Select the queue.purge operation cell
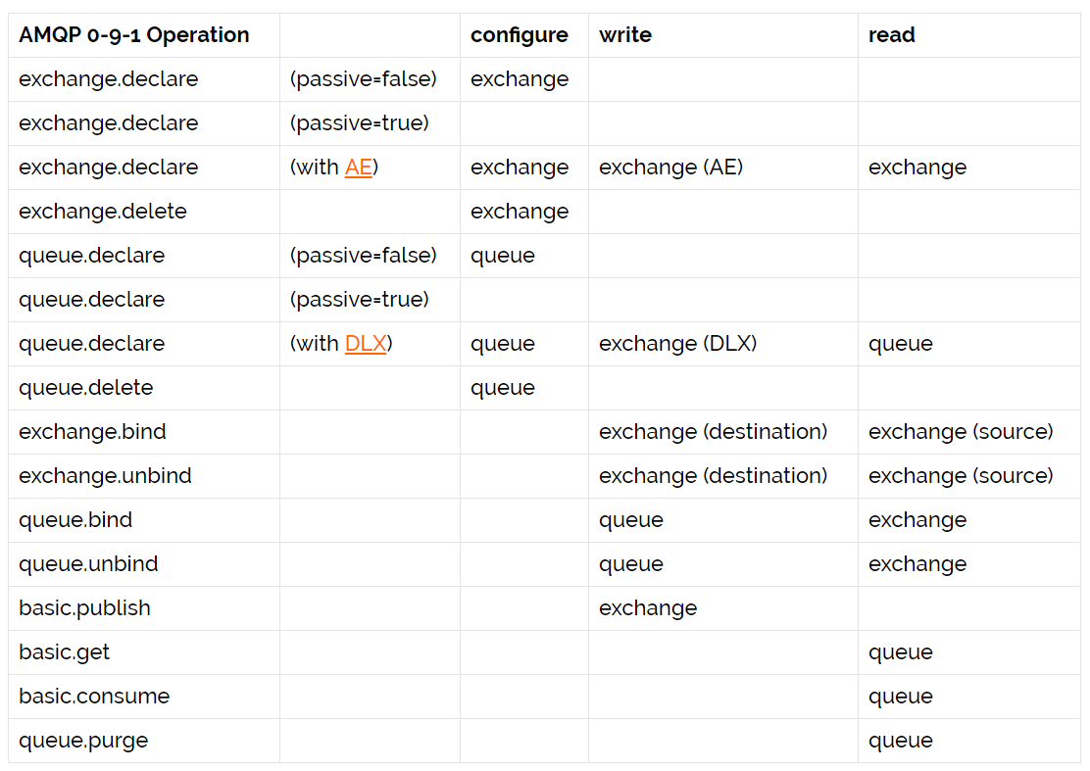 tap(83, 741)
